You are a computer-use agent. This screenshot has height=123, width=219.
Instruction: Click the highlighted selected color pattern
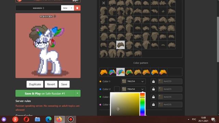[x=120, y=72]
